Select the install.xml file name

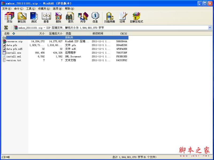[x=14, y=57]
